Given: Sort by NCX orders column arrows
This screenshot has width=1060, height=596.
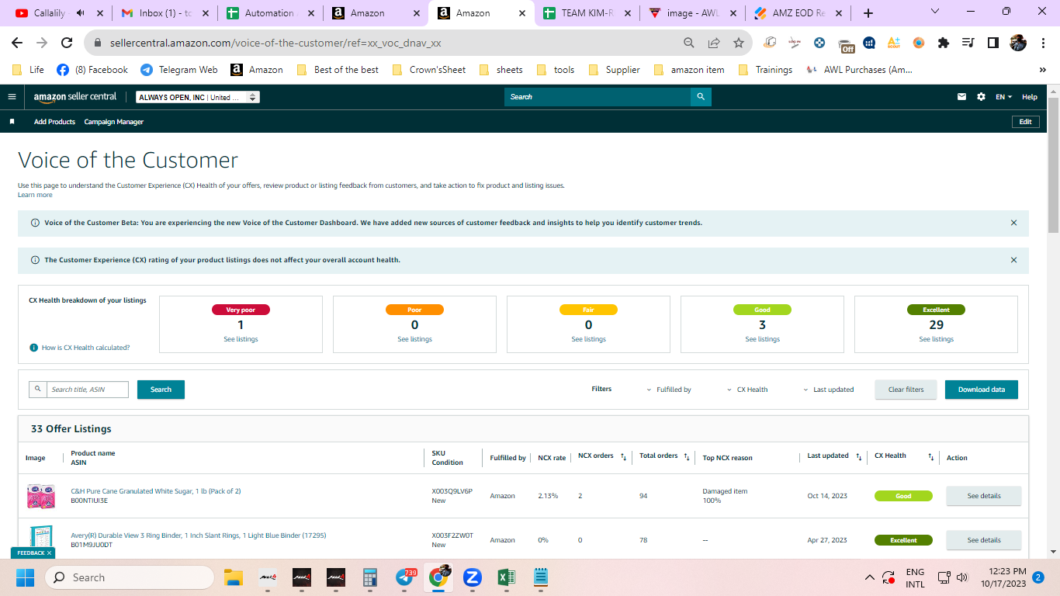Looking at the screenshot, I should point(623,457).
